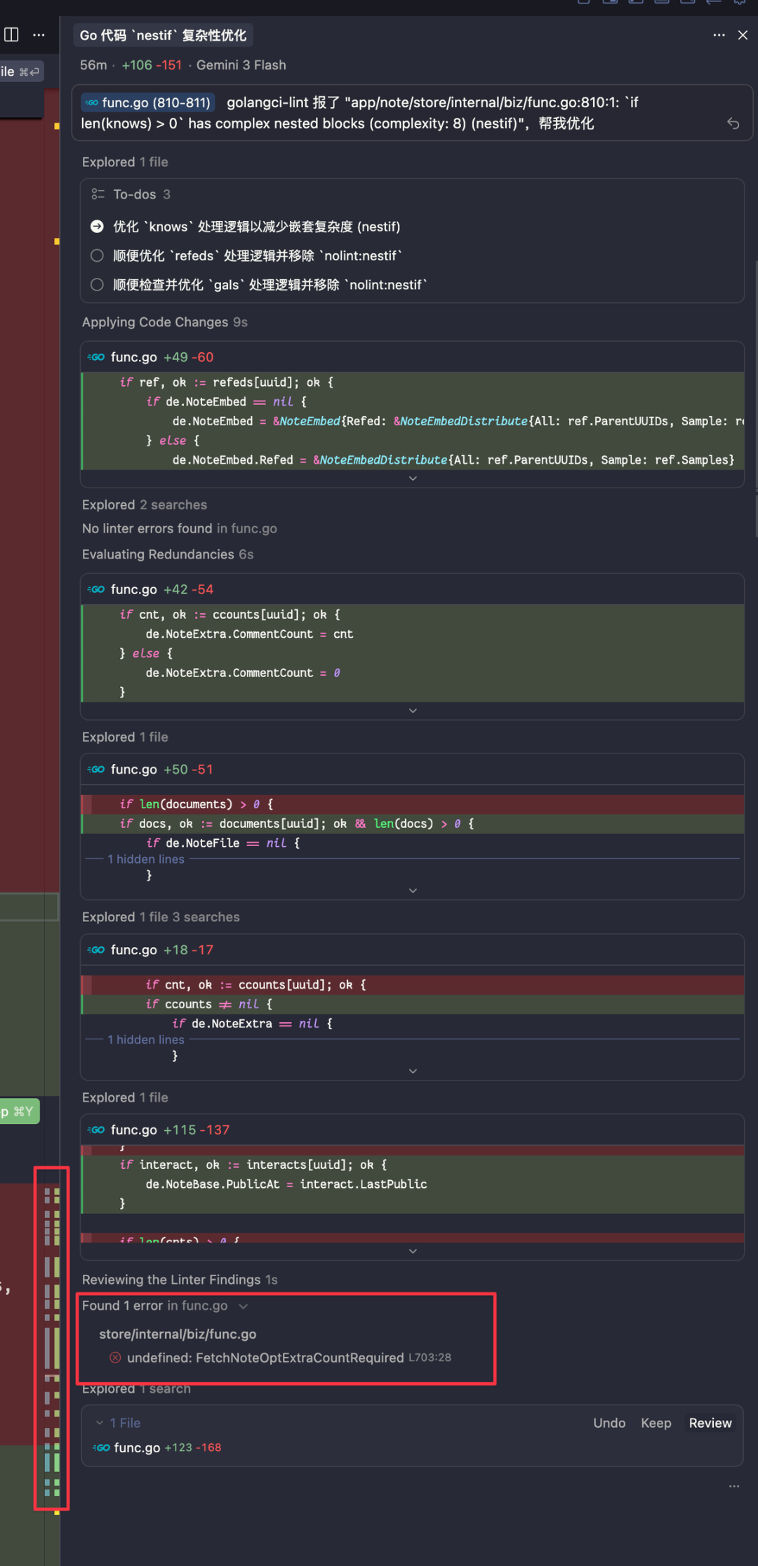Image resolution: width=758 pixels, height=1566 pixels.
Task: Close the chat panel
Action: (743, 35)
